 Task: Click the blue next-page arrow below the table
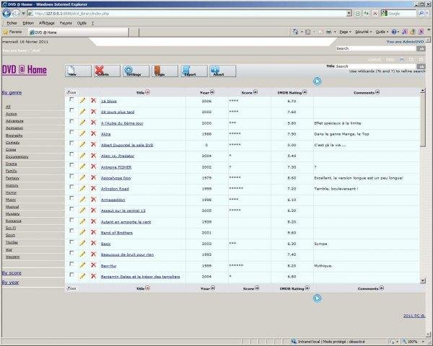pos(318,298)
